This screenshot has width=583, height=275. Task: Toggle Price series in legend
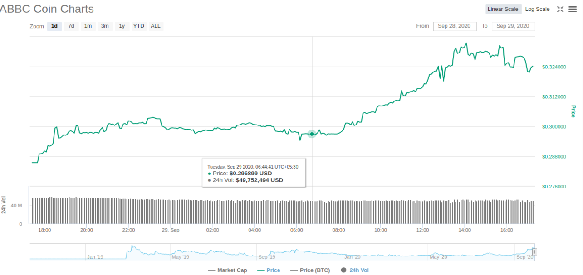click(269, 270)
